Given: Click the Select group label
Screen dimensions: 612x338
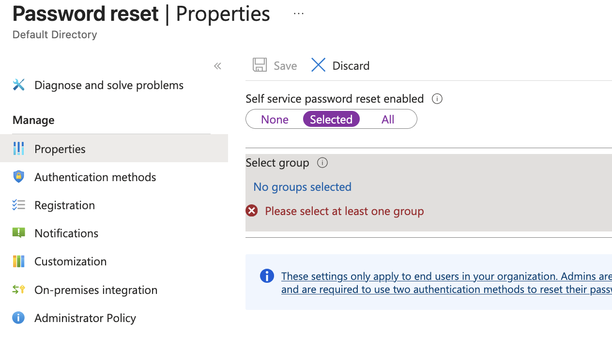Looking at the screenshot, I should click(277, 163).
